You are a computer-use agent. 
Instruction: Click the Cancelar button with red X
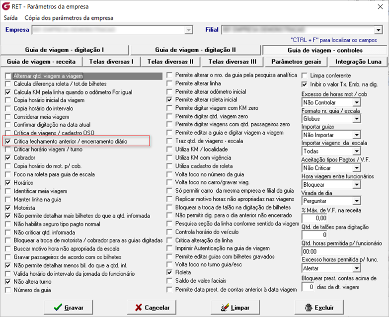point(152,308)
